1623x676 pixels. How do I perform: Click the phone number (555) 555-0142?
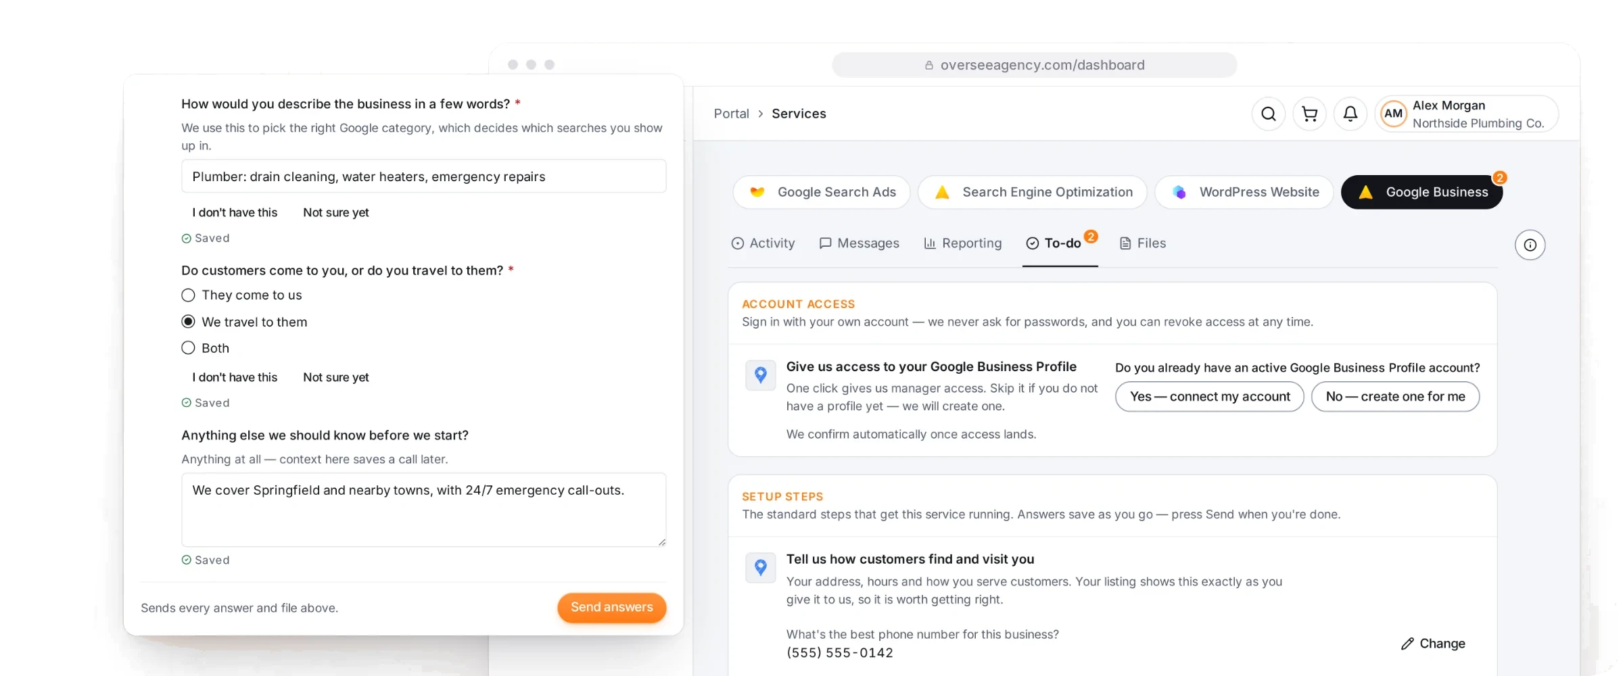pos(840,653)
